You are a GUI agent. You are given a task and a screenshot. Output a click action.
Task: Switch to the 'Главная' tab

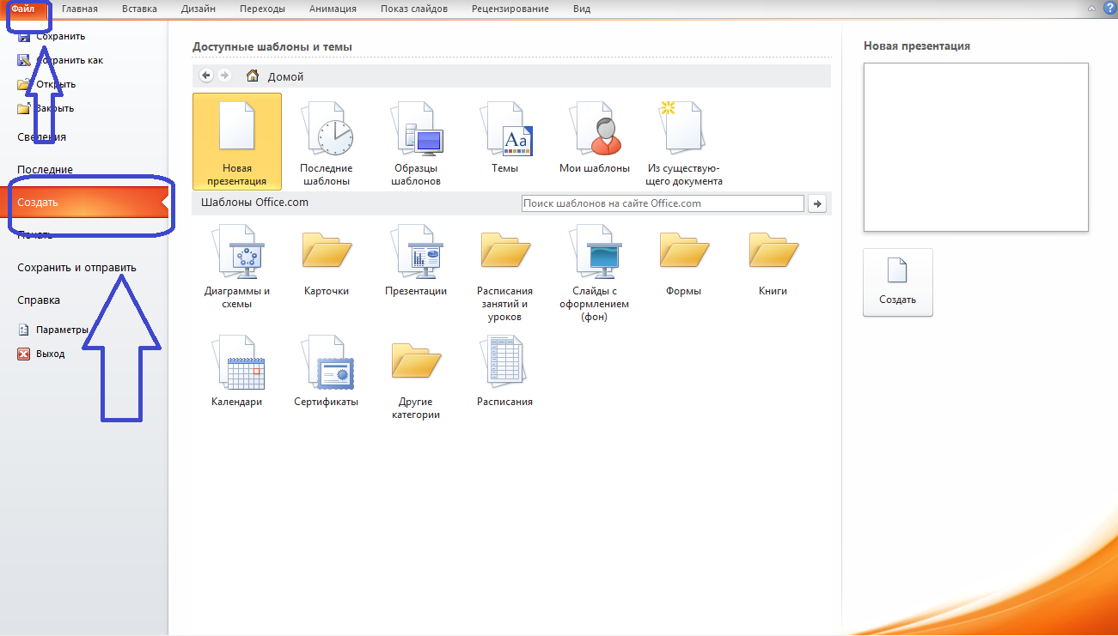[80, 9]
